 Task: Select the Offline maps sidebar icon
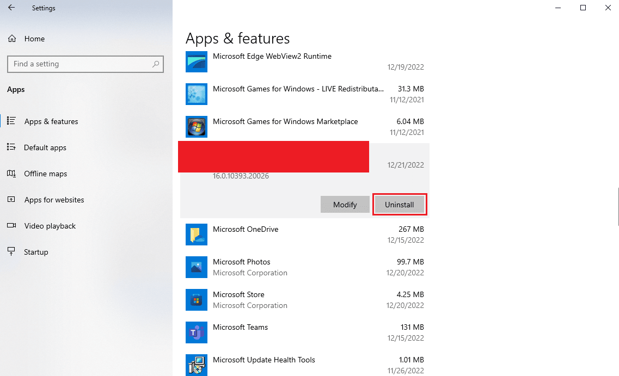[x=11, y=173]
